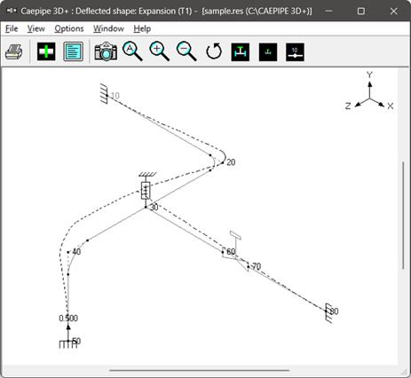Open the Help menu
411x378 pixels.
(x=142, y=28)
